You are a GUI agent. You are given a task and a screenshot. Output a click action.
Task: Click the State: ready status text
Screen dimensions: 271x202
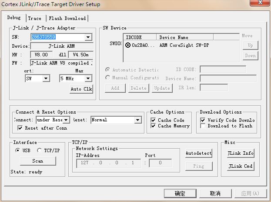26,172
